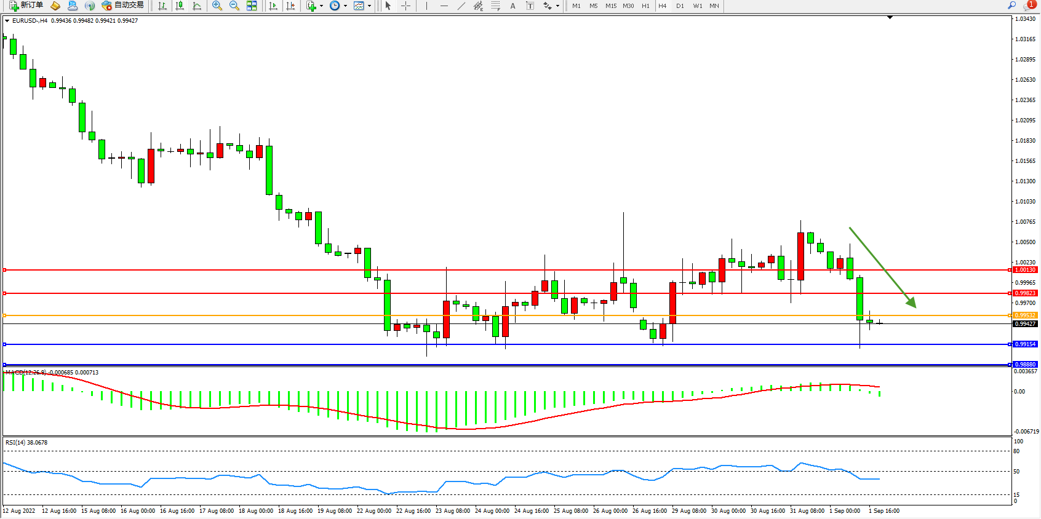Screen dimensions: 1041x519
Task: Switch to the H1 timeframe
Action: (645, 6)
